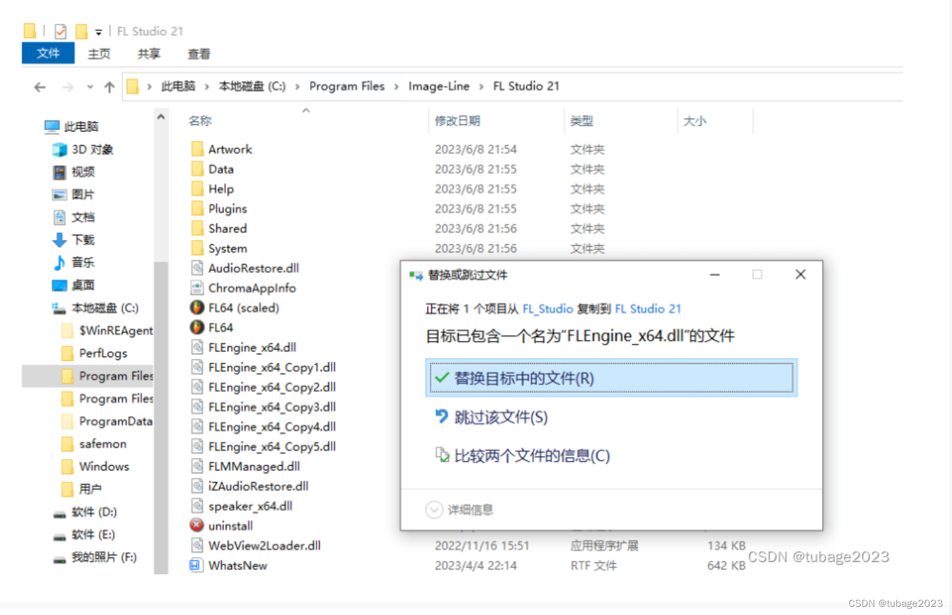
Task: Expand the chevron after Image-Line breadcrumb
Action: [481, 86]
